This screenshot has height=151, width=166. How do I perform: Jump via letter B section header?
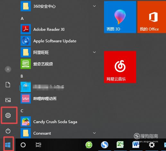22,76
